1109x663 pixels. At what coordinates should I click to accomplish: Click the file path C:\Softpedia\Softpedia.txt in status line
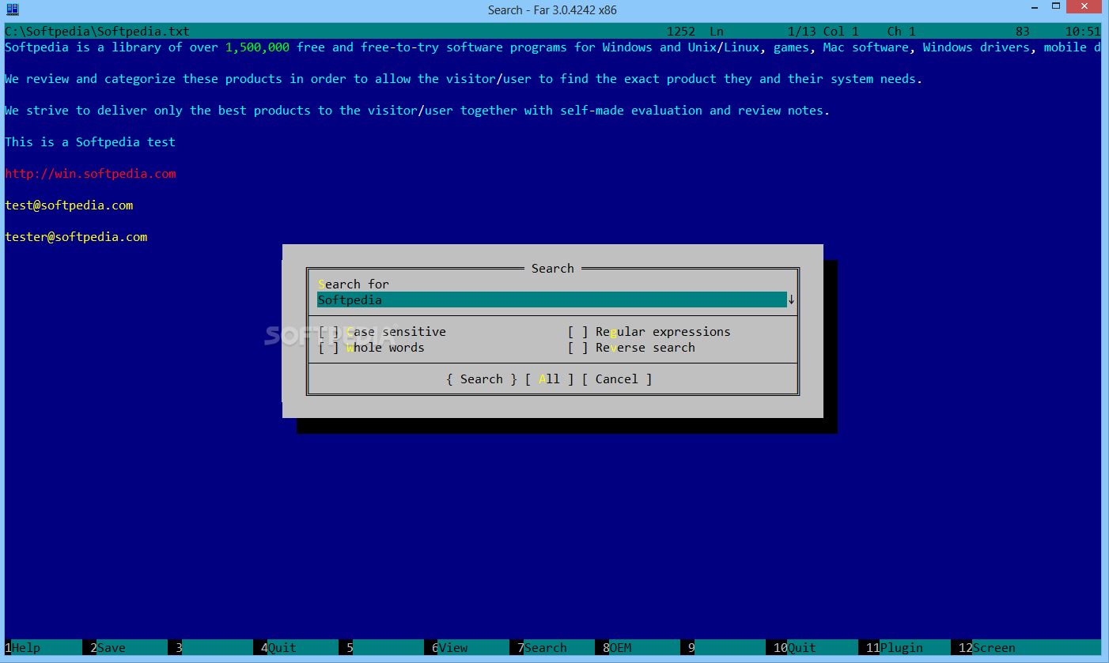(x=97, y=32)
